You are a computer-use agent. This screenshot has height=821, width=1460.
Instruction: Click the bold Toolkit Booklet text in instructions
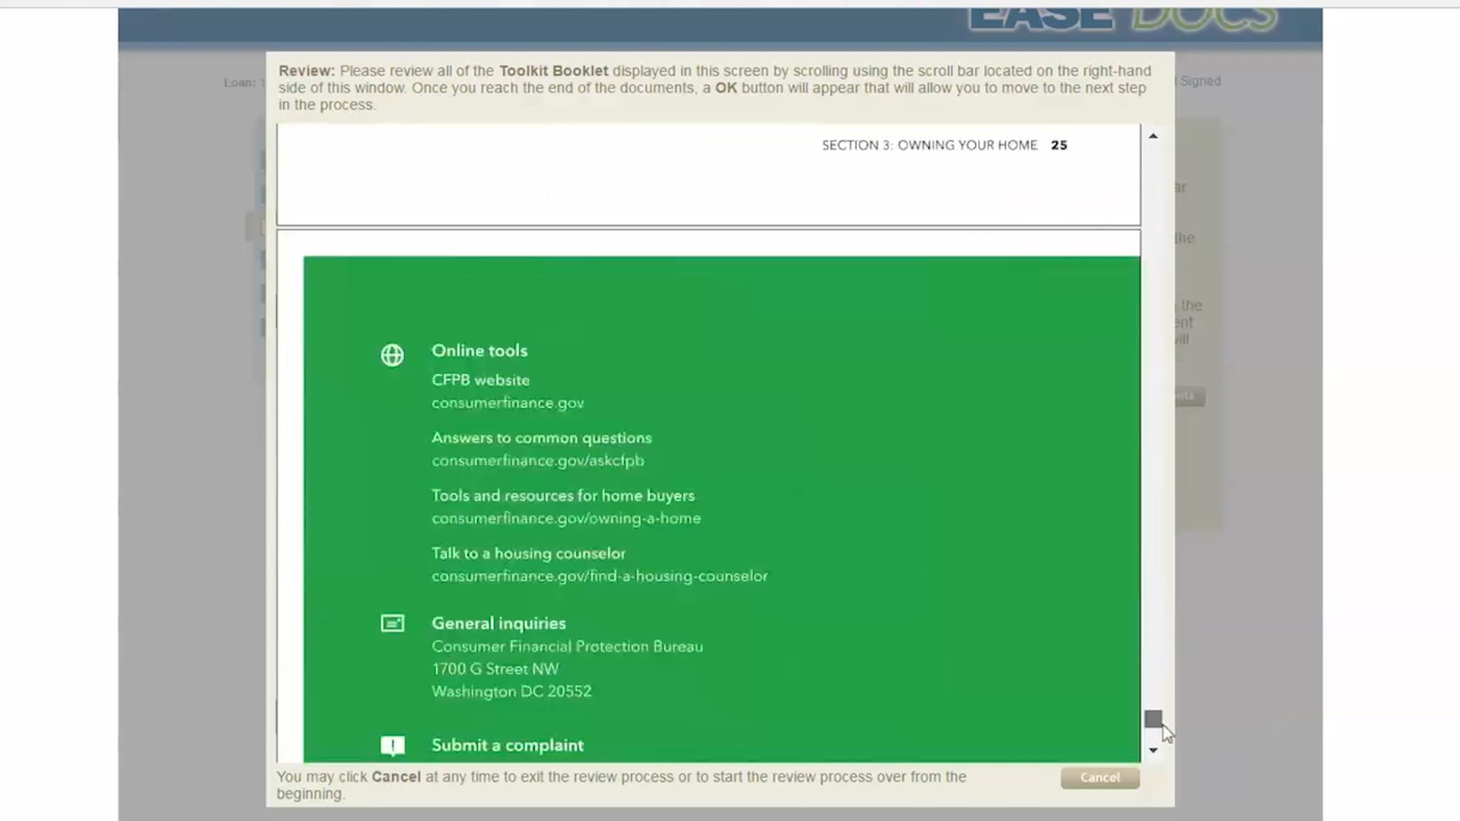554,71
